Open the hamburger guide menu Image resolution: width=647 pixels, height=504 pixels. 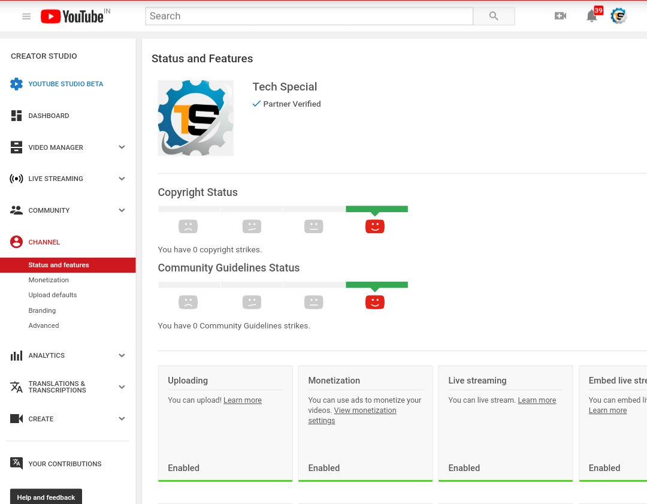click(x=26, y=17)
